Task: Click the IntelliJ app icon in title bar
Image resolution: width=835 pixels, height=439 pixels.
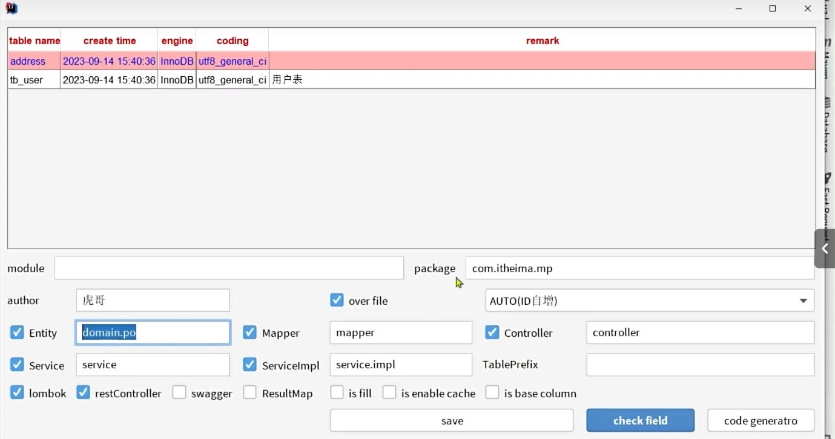Action: [11, 8]
